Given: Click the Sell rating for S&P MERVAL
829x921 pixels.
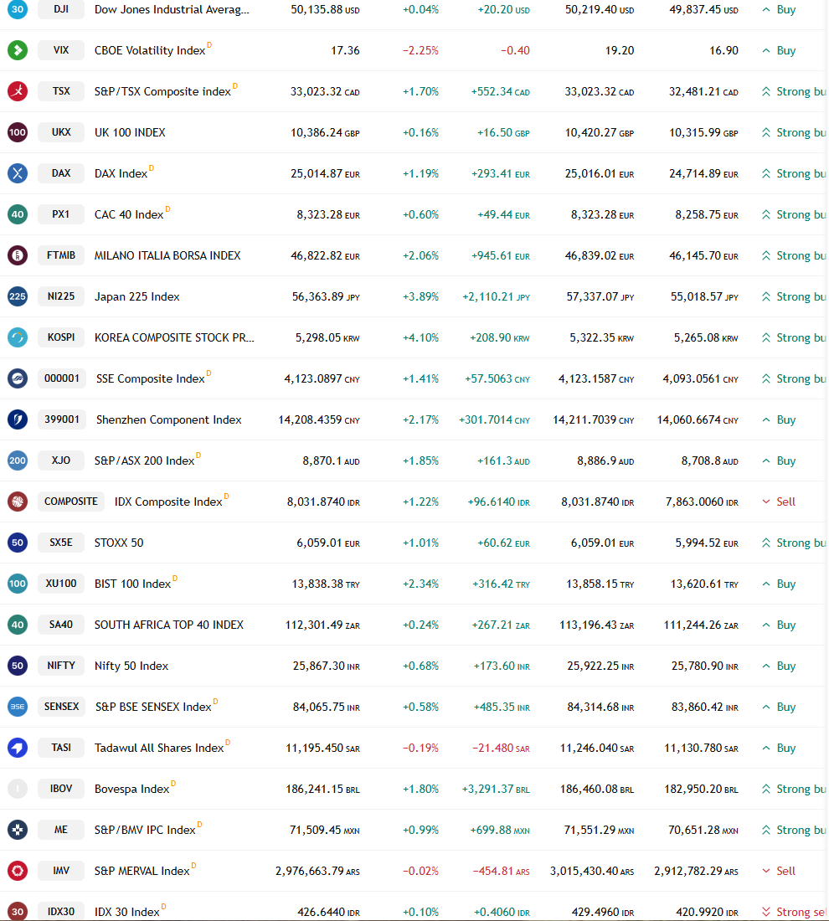Looking at the screenshot, I should point(779,871).
